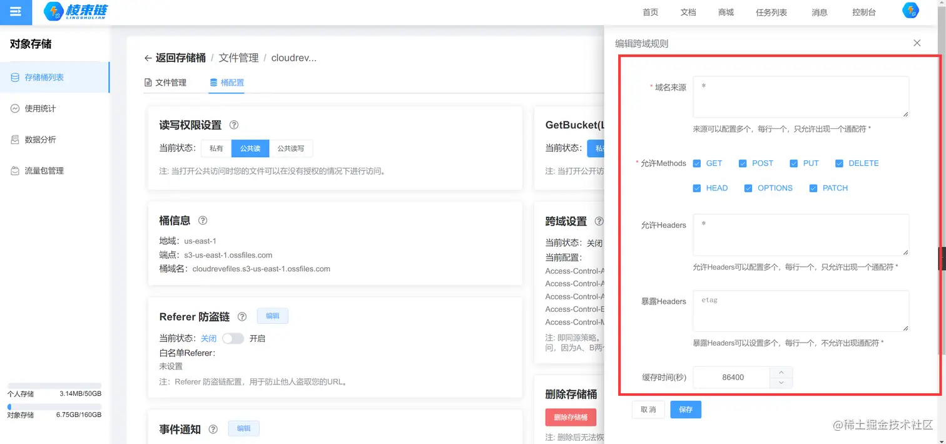Click 编辑 next to Referer 防盗链
Screen dimensions: 946x444
[272, 316]
